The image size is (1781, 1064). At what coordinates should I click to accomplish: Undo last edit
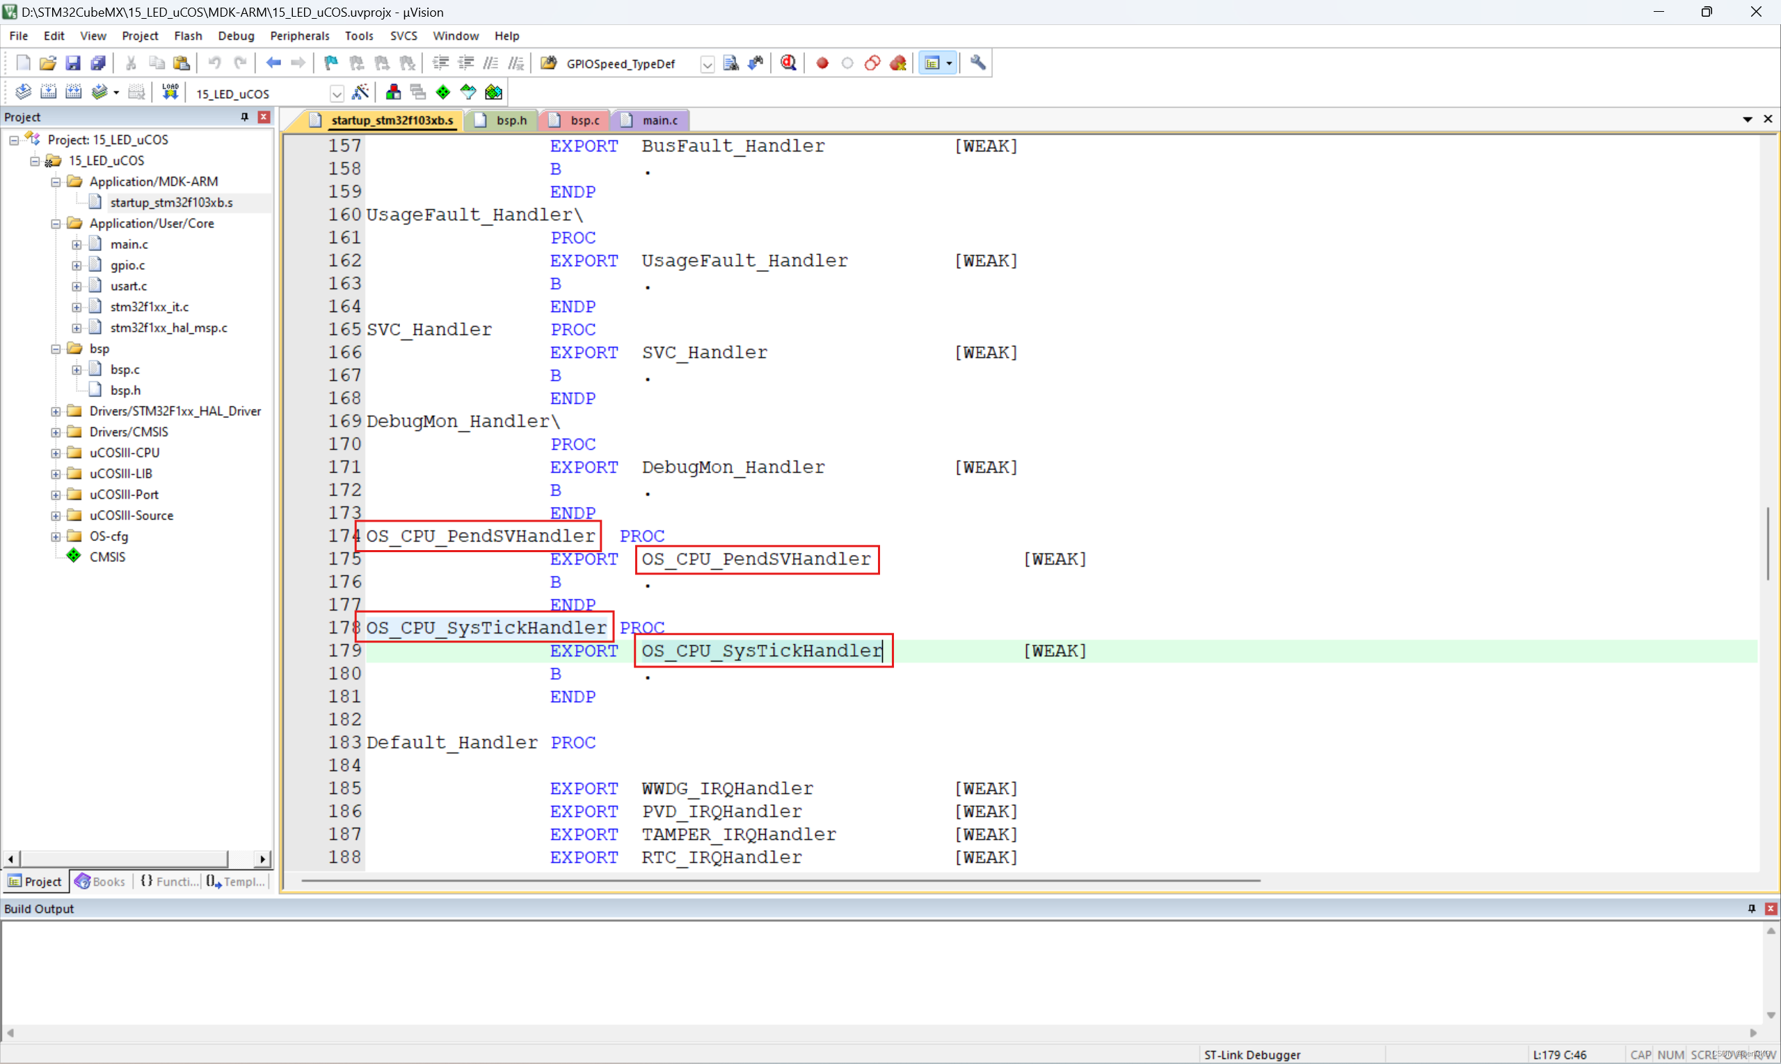click(x=214, y=63)
